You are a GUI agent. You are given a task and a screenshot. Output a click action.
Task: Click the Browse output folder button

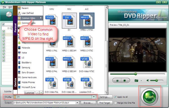point(88,103)
